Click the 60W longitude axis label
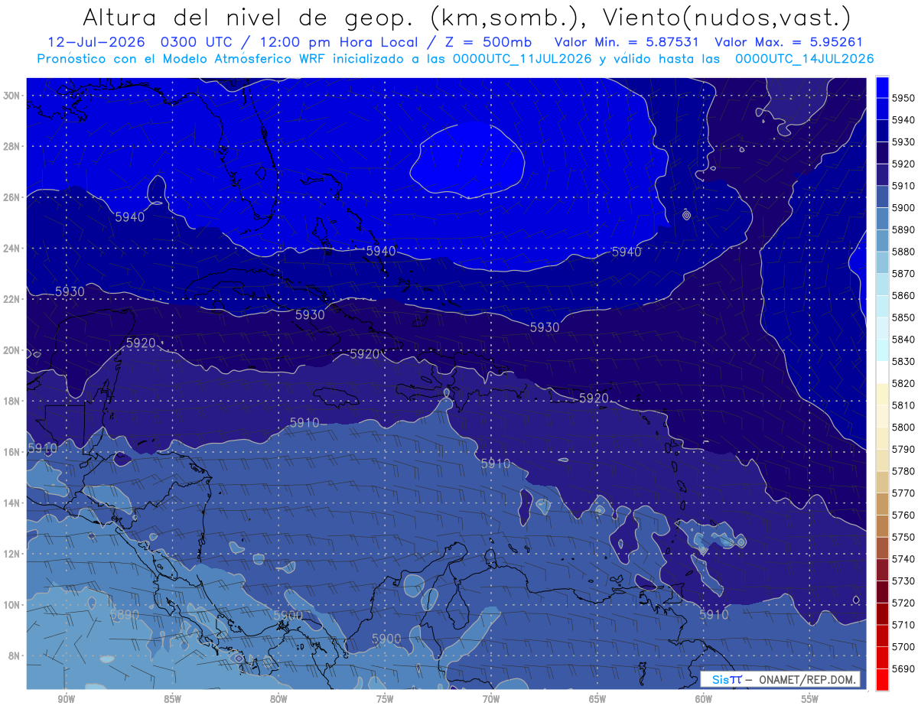918x709 pixels. pyautogui.click(x=705, y=698)
